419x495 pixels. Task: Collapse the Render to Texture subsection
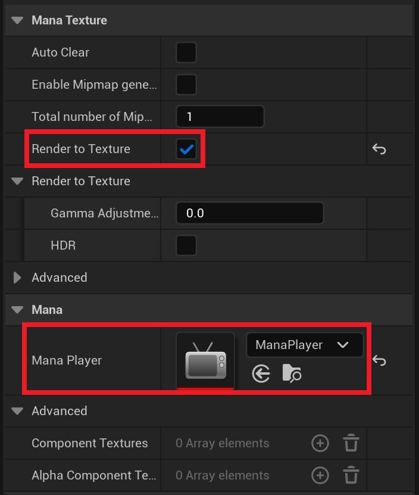(17, 181)
